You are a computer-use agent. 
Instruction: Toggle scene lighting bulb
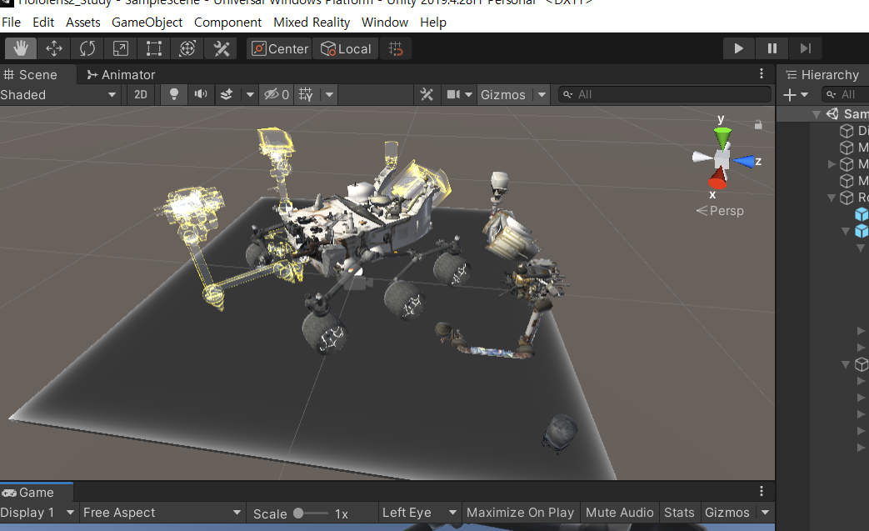[x=173, y=95]
